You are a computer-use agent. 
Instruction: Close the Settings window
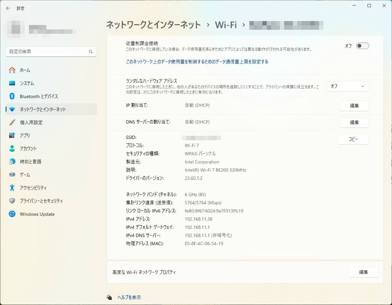coord(384,6)
